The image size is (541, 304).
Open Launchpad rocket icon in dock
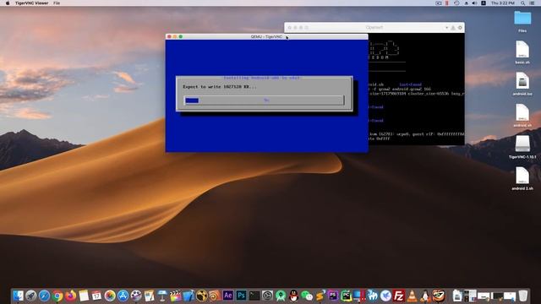click(x=31, y=296)
